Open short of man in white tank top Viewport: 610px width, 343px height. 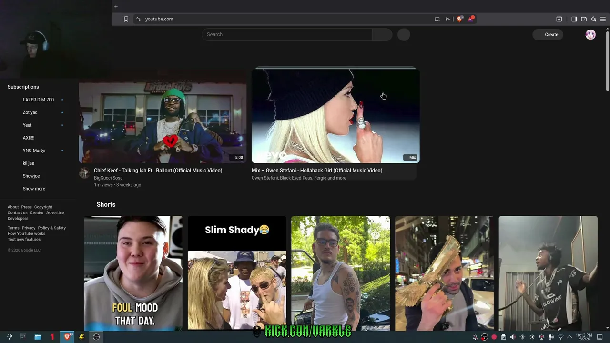(340, 273)
